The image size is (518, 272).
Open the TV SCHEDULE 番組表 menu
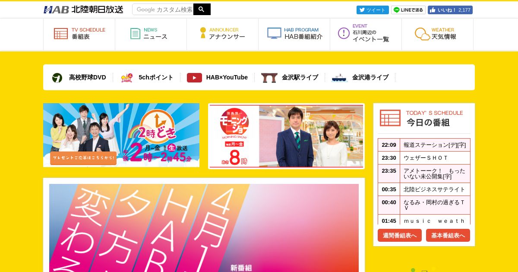click(x=79, y=34)
